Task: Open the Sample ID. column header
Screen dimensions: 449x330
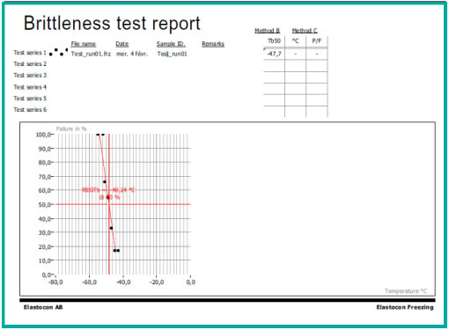Action: [171, 44]
